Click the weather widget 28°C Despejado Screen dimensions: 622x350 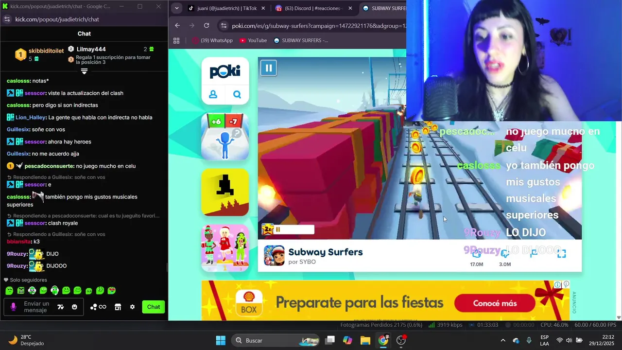tap(26, 340)
